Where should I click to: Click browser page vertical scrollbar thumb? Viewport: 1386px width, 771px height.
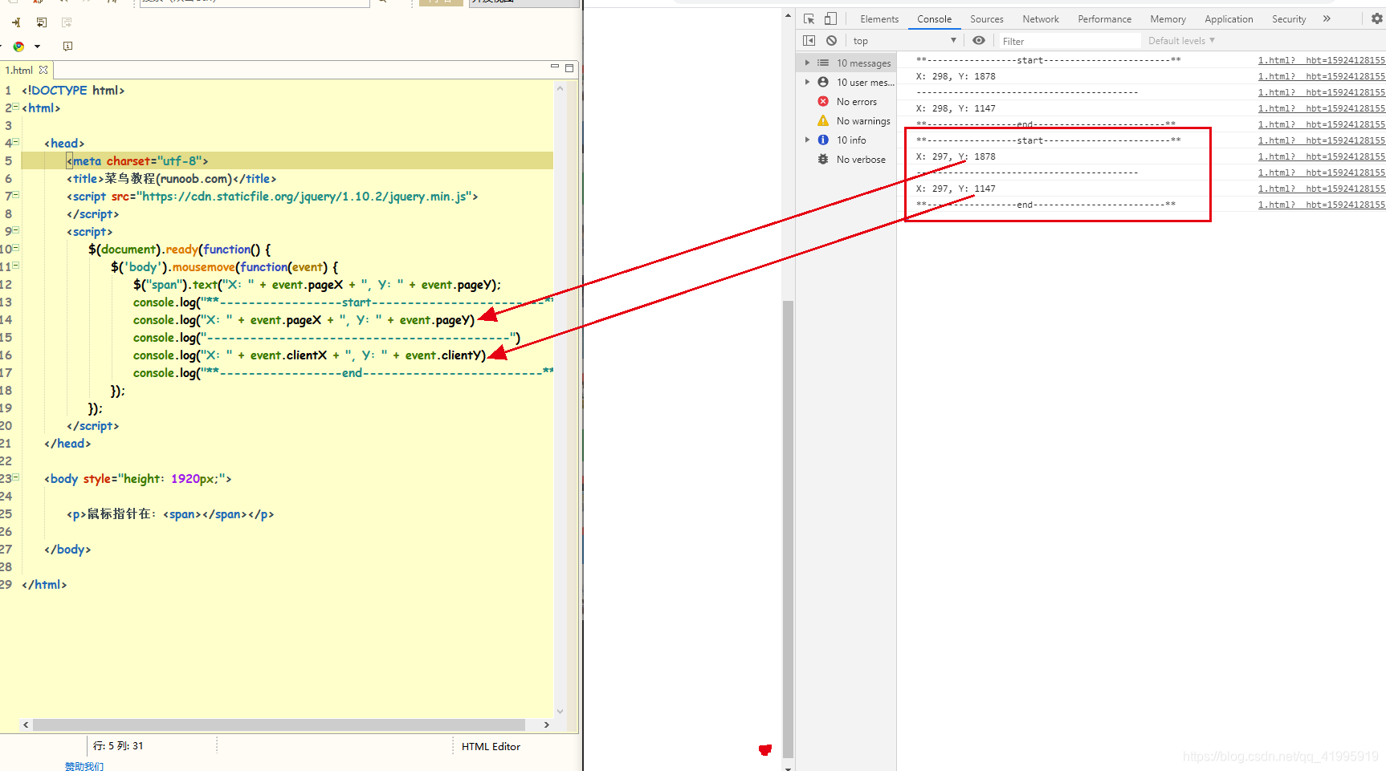(x=788, y=530)
